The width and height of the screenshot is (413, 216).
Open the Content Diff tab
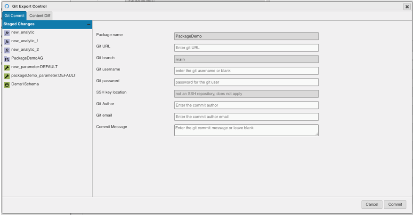(x=40, y=16)
